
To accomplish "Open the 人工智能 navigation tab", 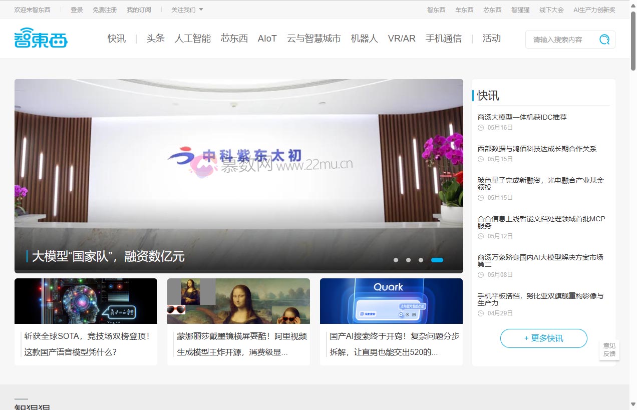I will click(x=193, y=39).
